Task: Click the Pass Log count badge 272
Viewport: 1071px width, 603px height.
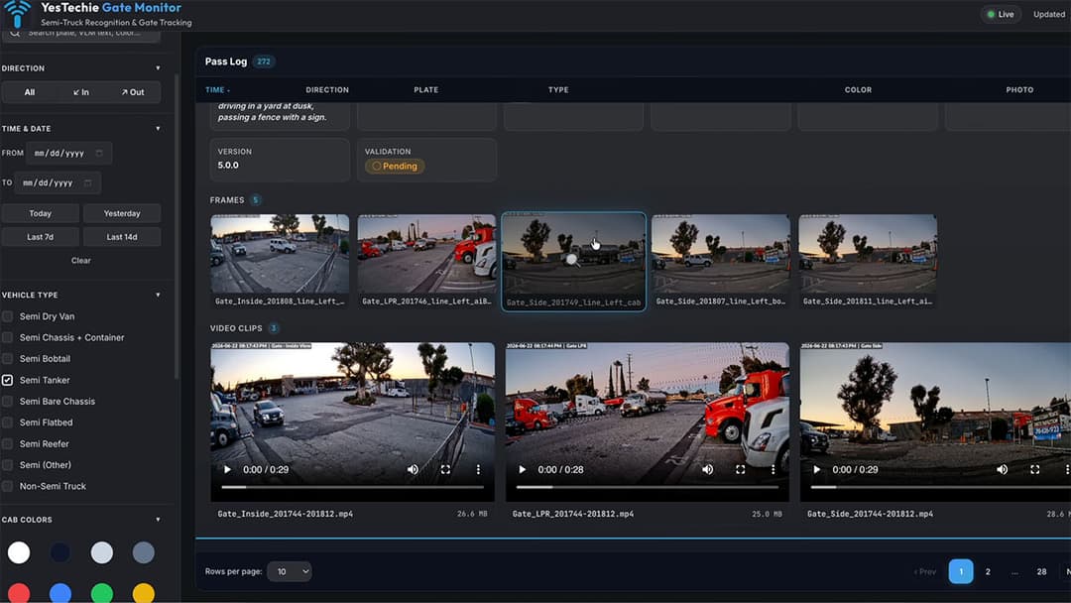Action: [x=264, y=61]
